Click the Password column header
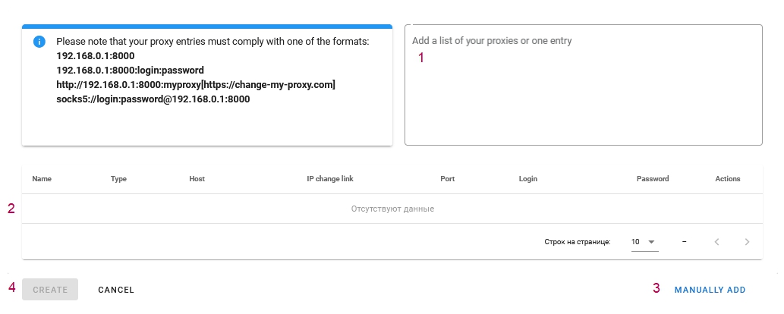This screenshot has height=314, width=784. 653,178
